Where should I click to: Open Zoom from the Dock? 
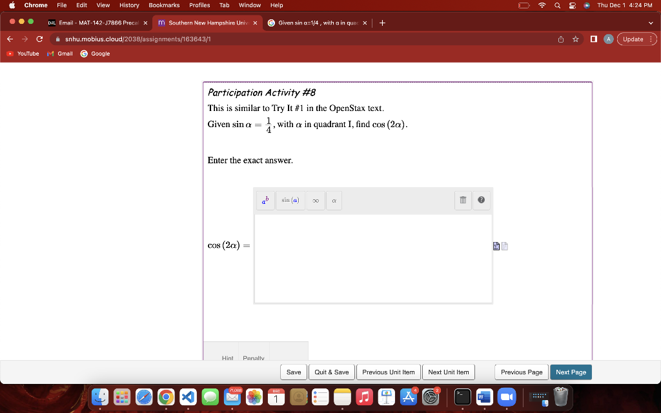507,397
